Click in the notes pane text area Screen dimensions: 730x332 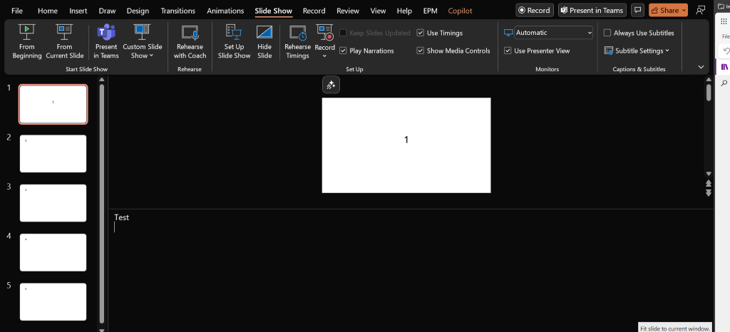(x=410, y=270)
